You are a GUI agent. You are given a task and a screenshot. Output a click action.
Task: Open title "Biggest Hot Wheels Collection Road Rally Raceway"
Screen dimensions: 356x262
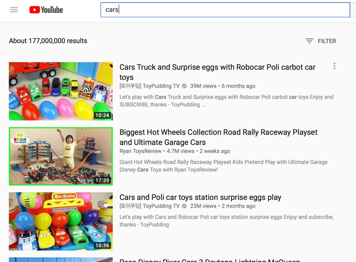[218, 137]
